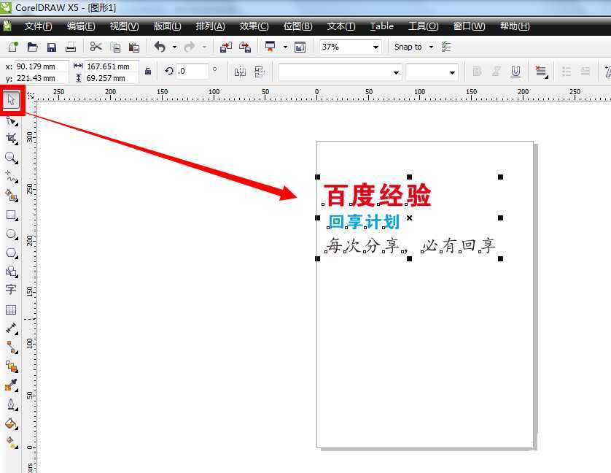Screen dimensions: 611x473
Task: Click the x position input field
Action: [x=36, y=66]
